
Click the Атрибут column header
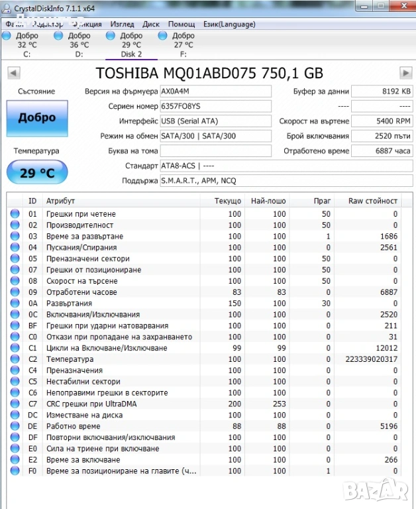click(61, 201)
